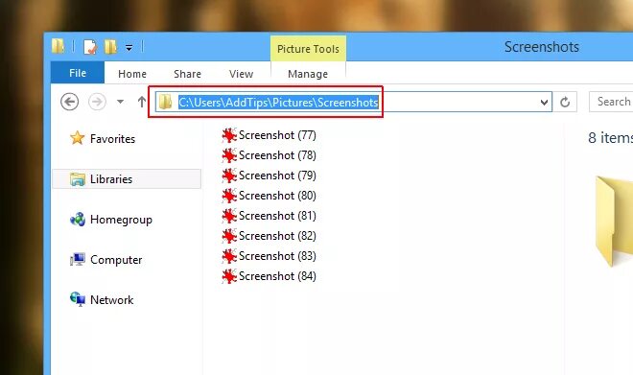Screen dimensions: 633x375
Task: Click the red icon of Screenshot (78)
Action: click(229, 155)
